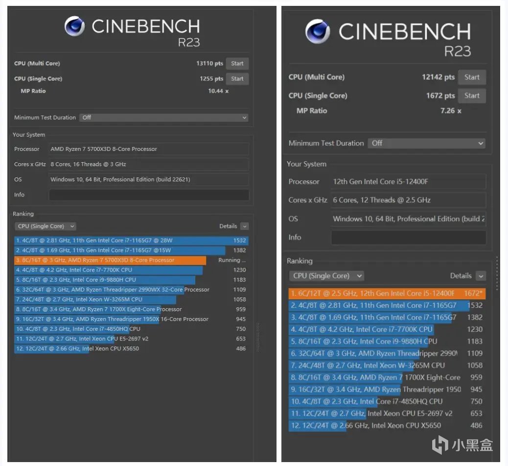The height and width of the screenshot is (466, 508).
Task: Select right ranking row 10 Core i7-4850HQ
Action: 387,401
